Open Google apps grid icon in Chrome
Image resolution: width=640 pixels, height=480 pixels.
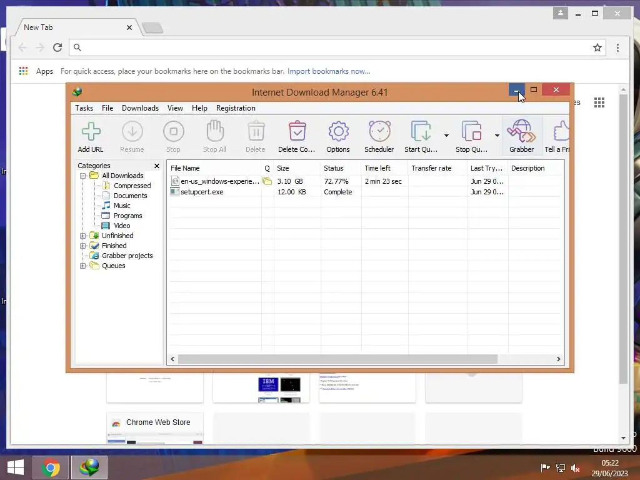click(x=599, y=102)
